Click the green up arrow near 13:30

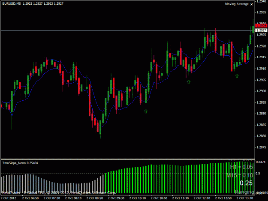tap(237, 76)
